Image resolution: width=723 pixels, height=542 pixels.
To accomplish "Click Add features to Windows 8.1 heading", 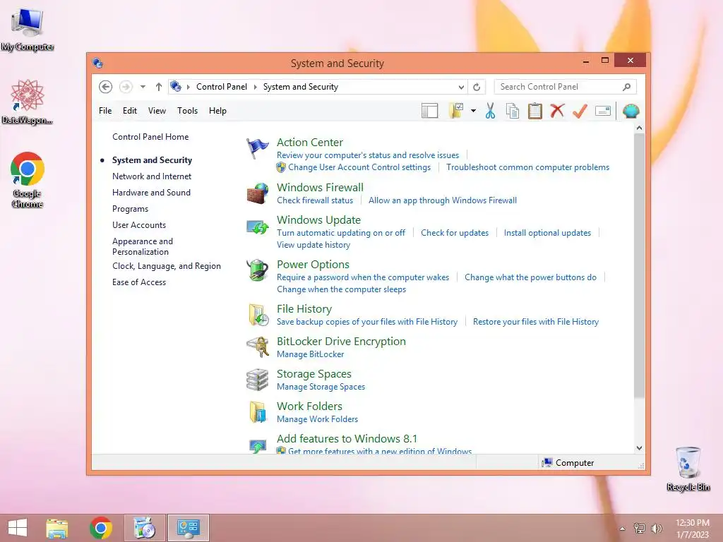I will click(347, 438).
